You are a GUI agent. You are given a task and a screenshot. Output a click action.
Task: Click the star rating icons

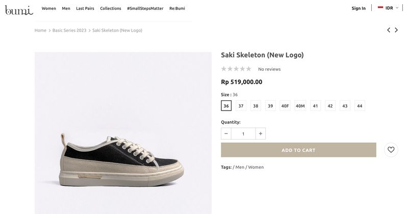[236, 69]
